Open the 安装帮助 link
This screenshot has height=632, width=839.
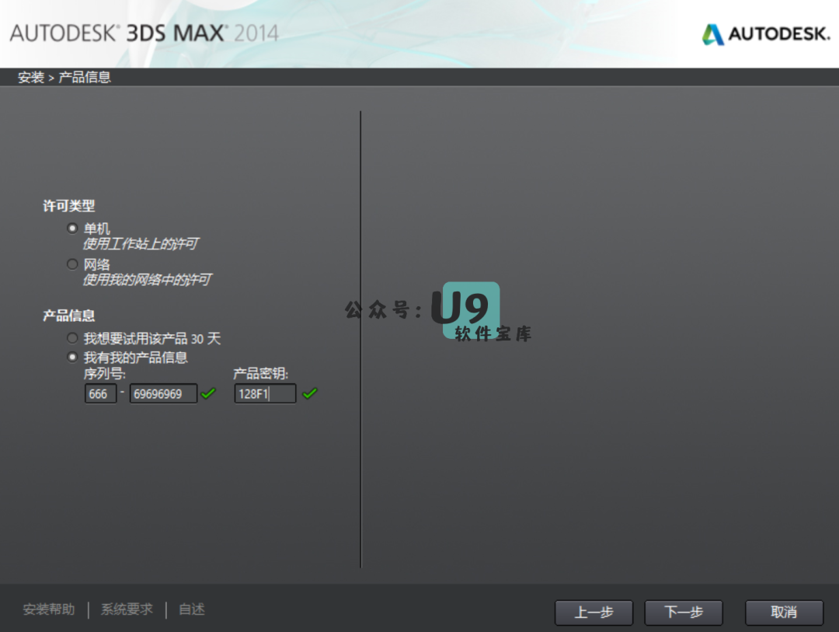[x=49, y=609]
